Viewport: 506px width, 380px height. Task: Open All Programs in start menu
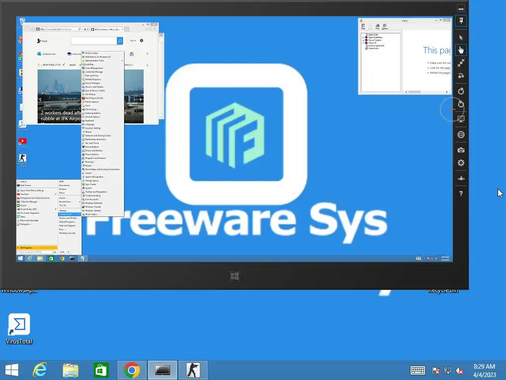tap(37, 247)
